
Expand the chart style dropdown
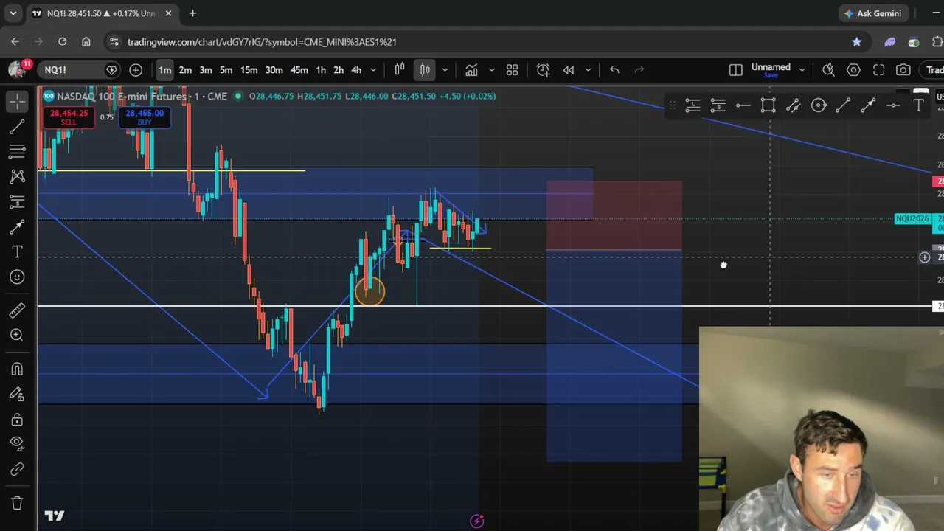pyautogui.click(x=445, y=70)
